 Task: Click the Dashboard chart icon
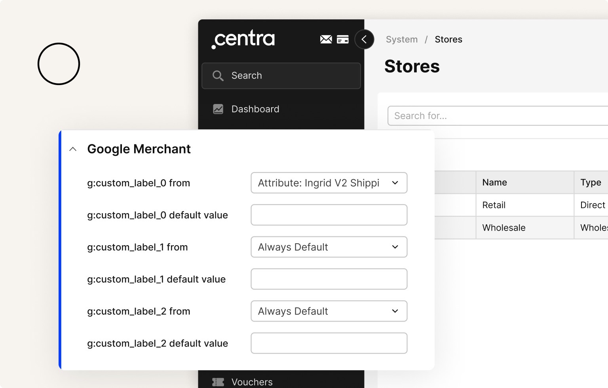point(218,109)
